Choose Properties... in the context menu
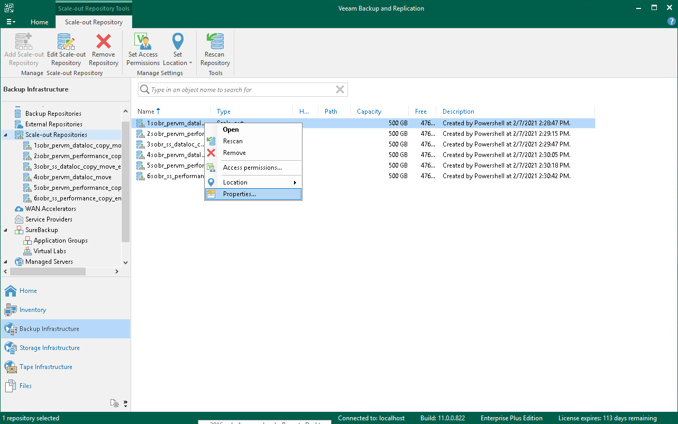This screenshot has height=424, width=678. click(x=253, y=194)
